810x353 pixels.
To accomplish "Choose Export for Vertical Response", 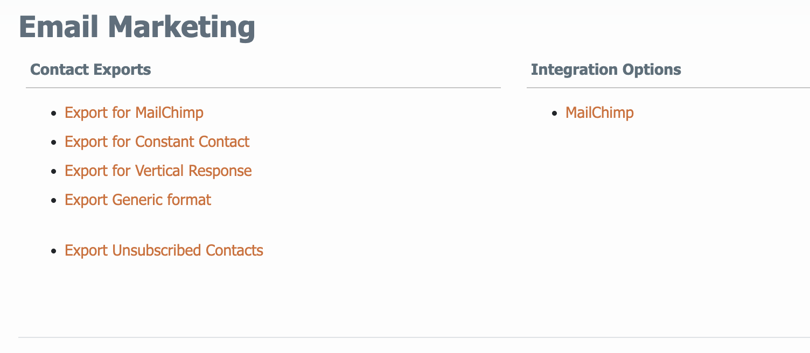I will [x=158, y=171].
